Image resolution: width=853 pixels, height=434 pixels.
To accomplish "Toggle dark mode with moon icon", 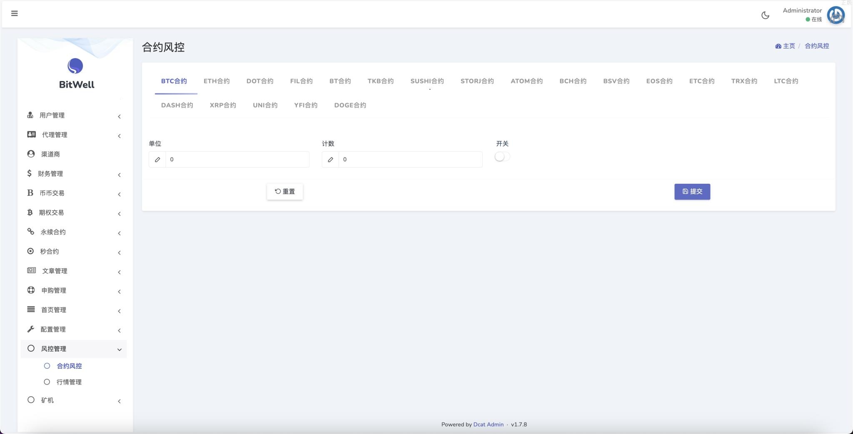I will (x=765, y=15).
